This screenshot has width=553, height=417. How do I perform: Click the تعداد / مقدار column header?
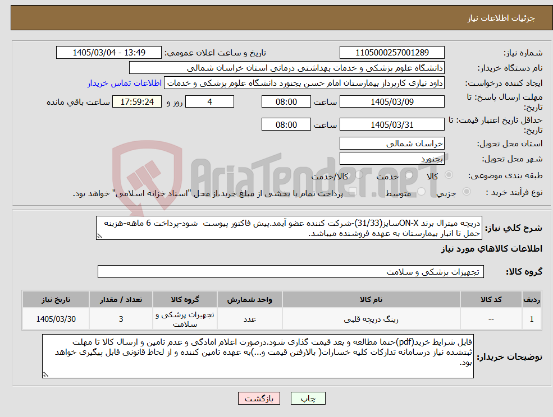click(121, 300)
